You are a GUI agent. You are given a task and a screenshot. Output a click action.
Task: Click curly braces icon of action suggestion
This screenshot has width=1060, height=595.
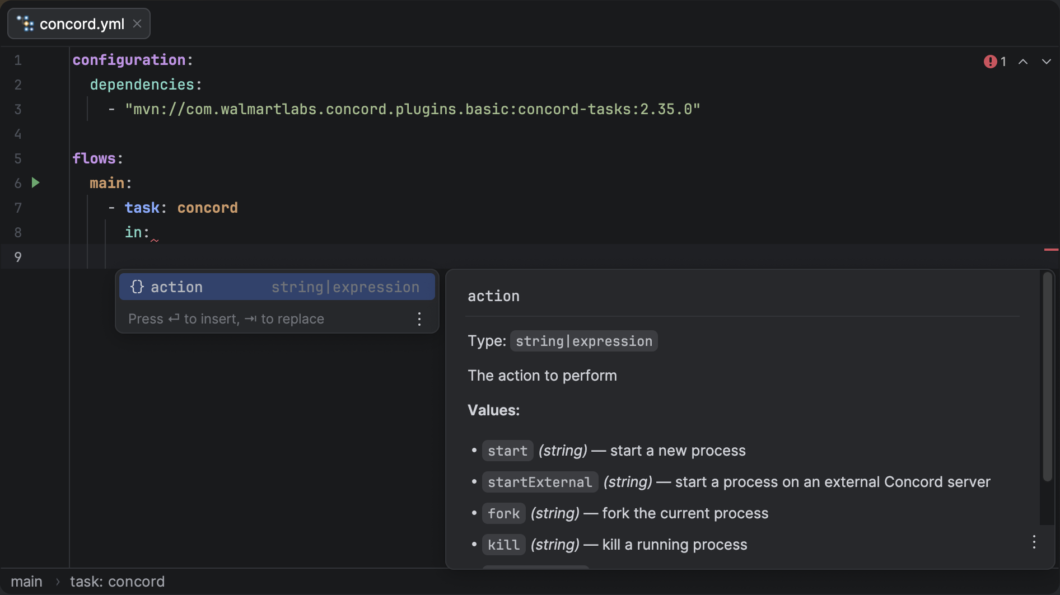pyautogui.click(x=137, y=287)
